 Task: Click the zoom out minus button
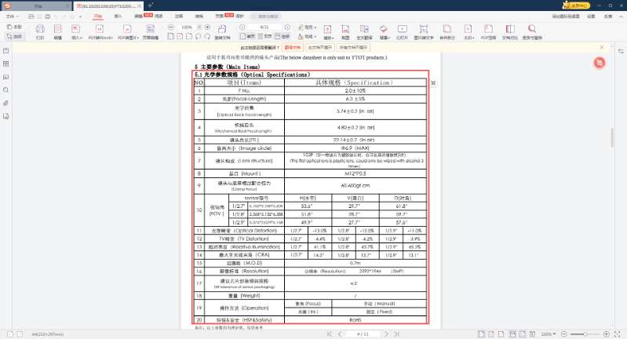(x=171, y=27)
